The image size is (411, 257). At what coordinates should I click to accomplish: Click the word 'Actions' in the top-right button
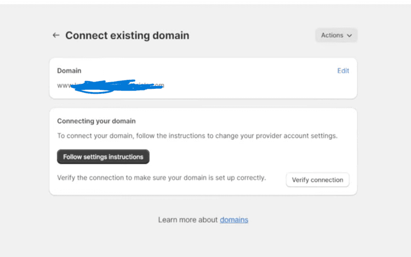point(332,35)
